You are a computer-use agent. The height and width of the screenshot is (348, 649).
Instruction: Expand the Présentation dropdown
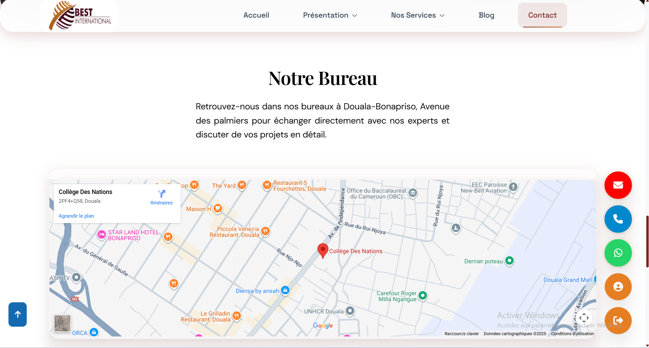pos(330,15)
